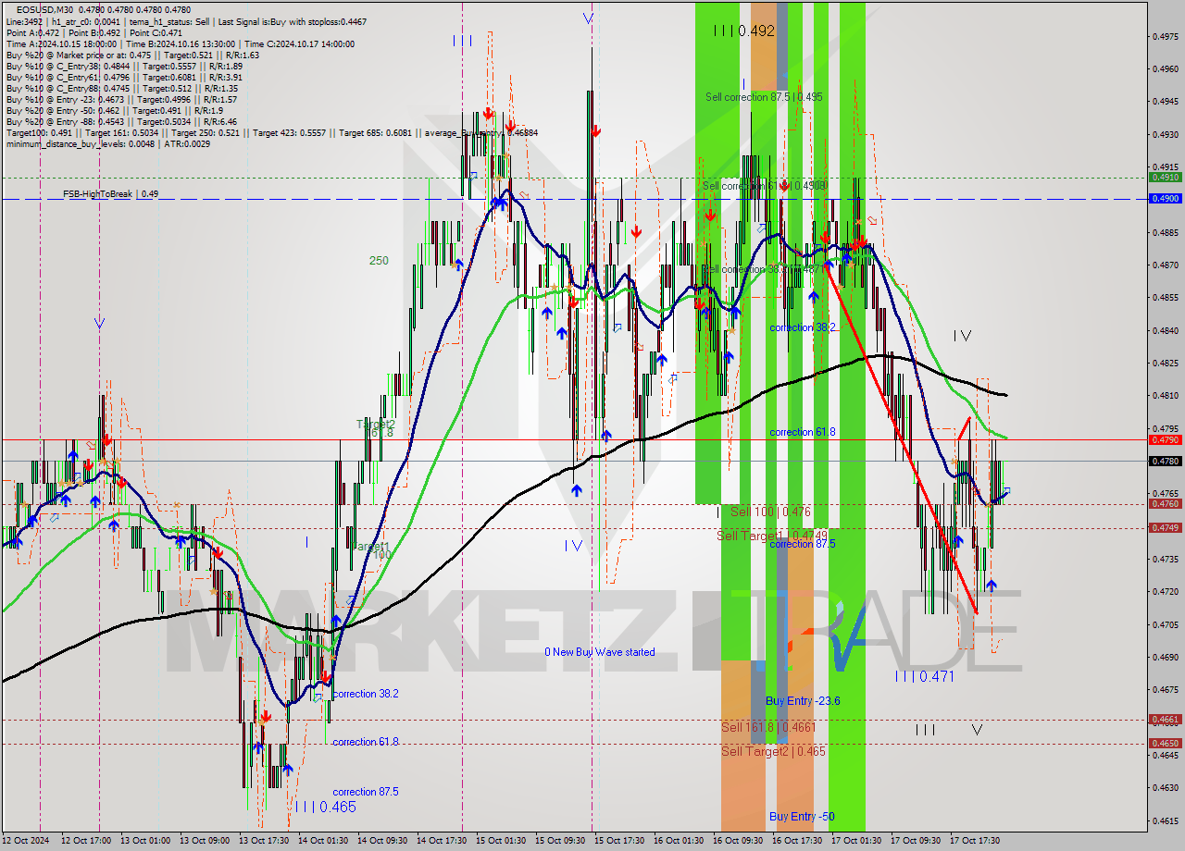Screen dimensions: 1185x851
Task: Select the 13 Oct 09:00 time label
Action: coord(205,841)
